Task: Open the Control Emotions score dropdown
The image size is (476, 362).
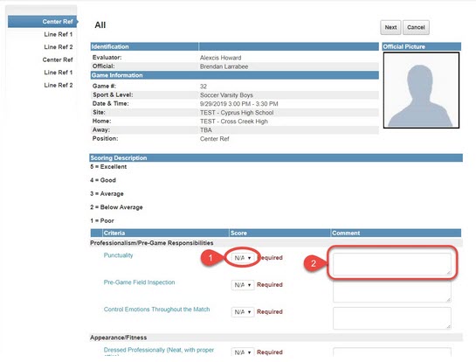Action: pos(243,312)
